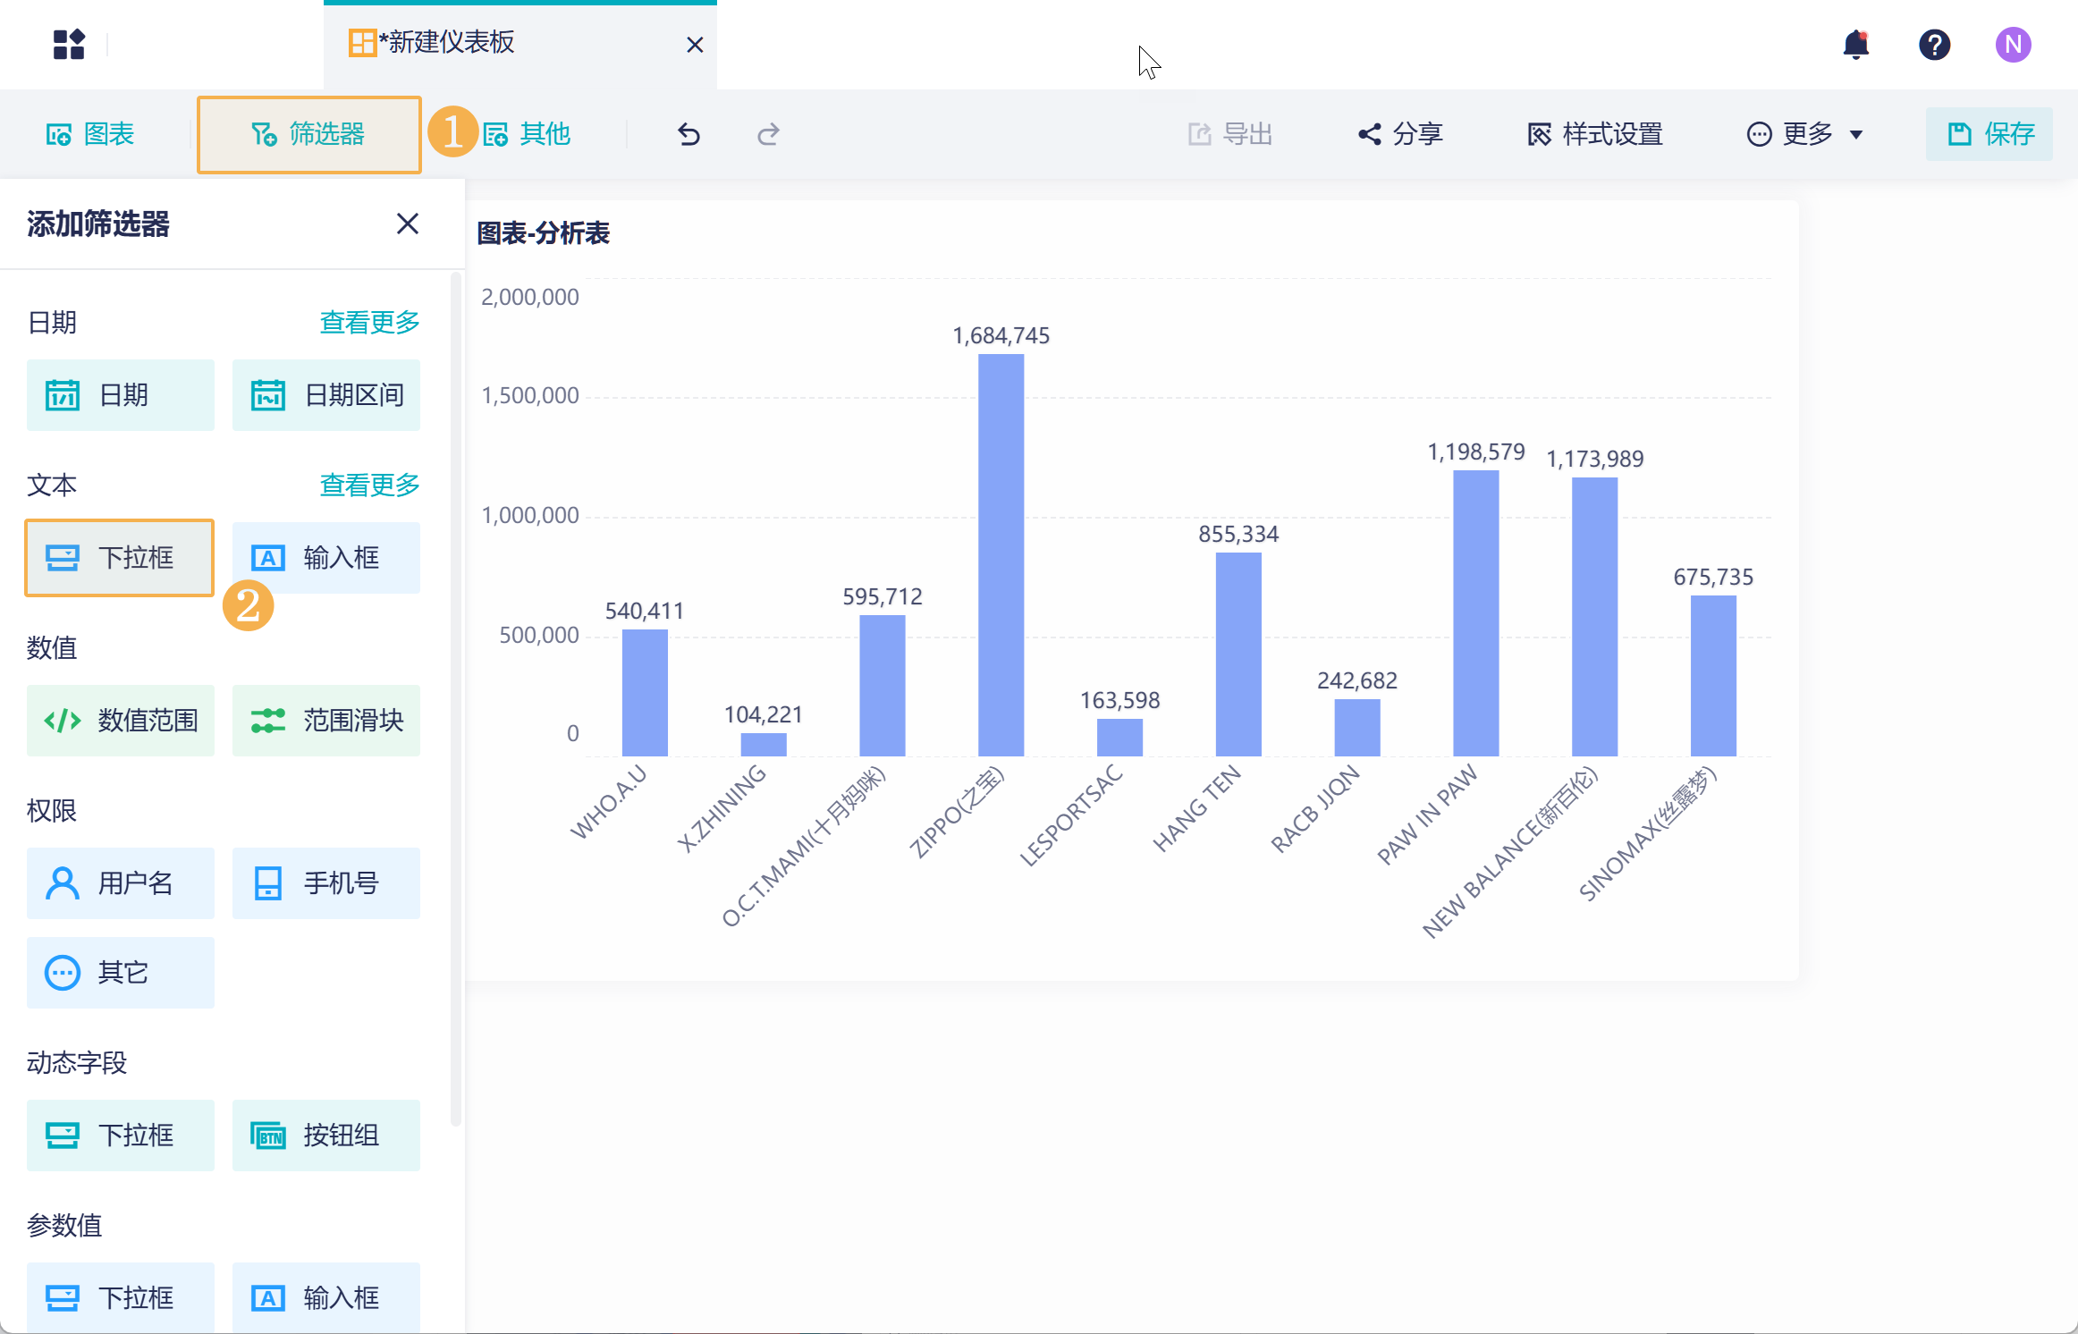
Task: Add a 数值范围 filter
Action: pyautogui.click(x=121, y=721)
